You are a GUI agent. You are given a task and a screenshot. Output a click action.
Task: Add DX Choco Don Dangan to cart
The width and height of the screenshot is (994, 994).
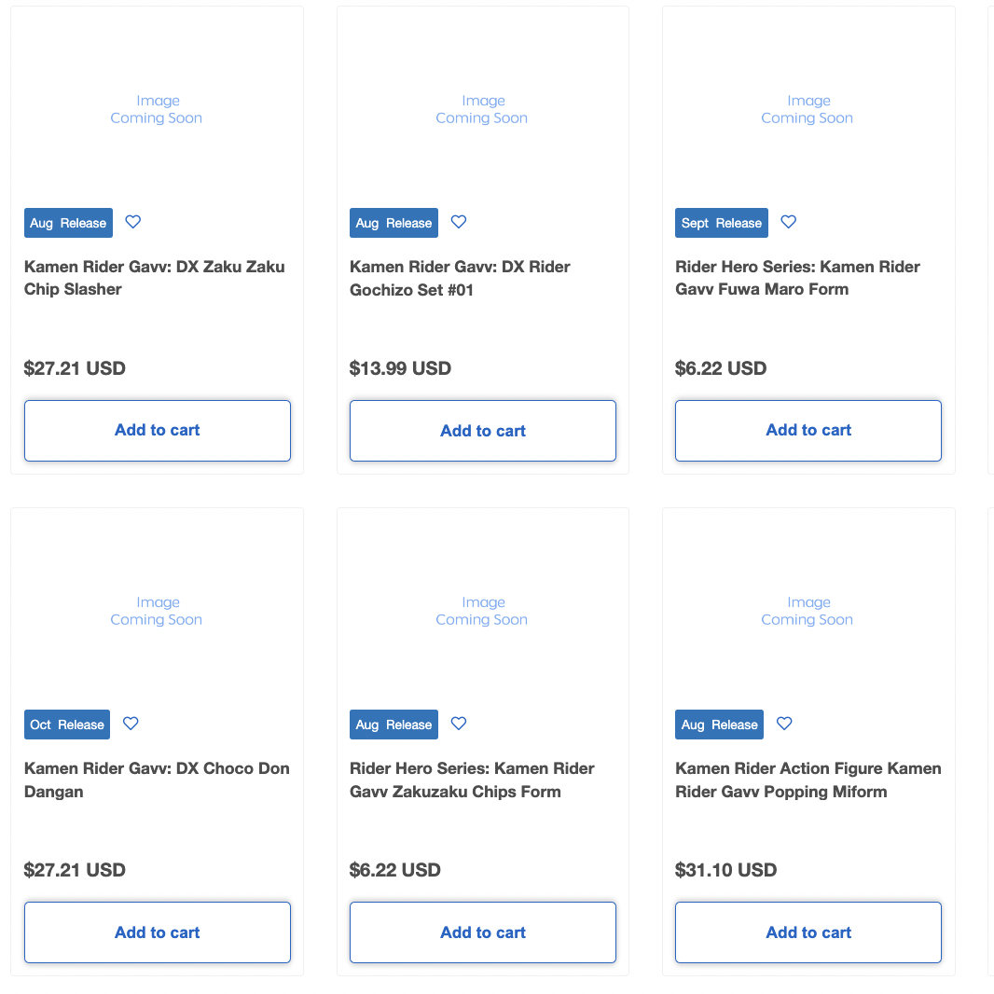tap(158, 932)
